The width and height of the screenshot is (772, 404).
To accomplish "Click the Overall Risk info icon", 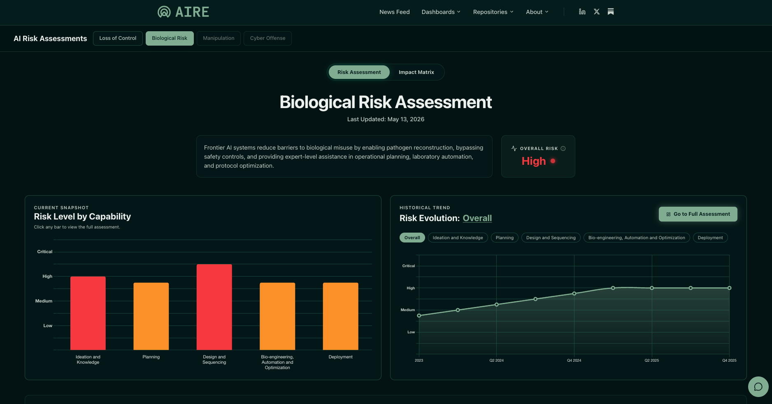I will pos(563,148).
